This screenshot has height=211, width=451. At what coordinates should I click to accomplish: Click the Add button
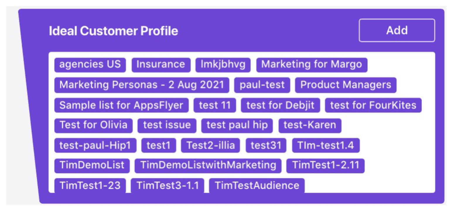(x=397, y=30)
